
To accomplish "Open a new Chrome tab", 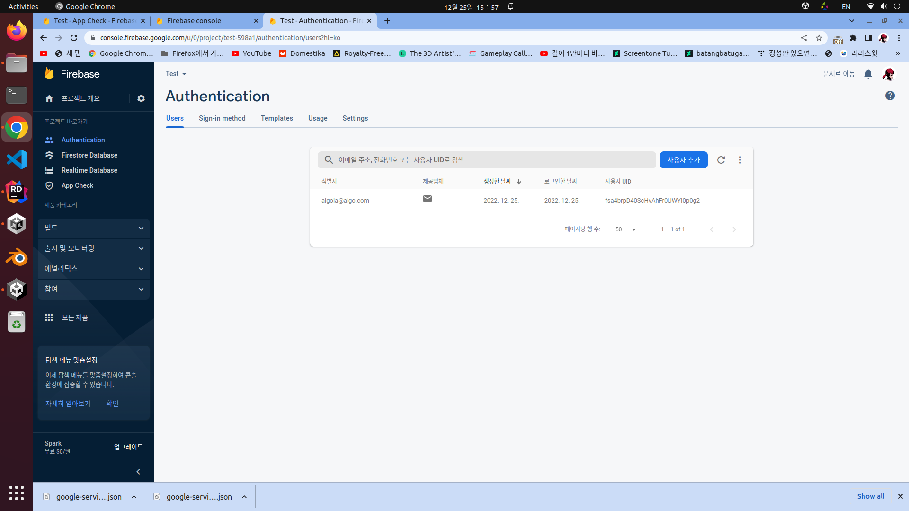I will click(x=387, y=21).
